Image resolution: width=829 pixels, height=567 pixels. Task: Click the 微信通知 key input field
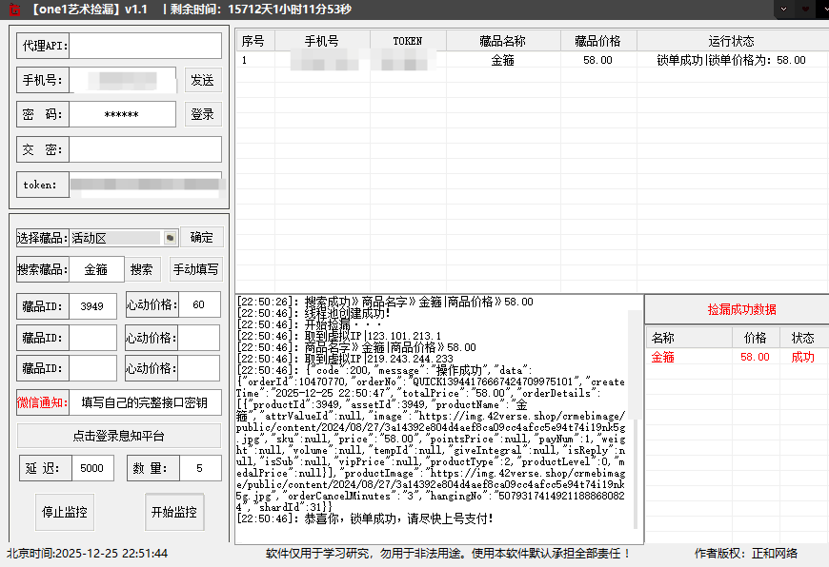(x=145, y=402)
